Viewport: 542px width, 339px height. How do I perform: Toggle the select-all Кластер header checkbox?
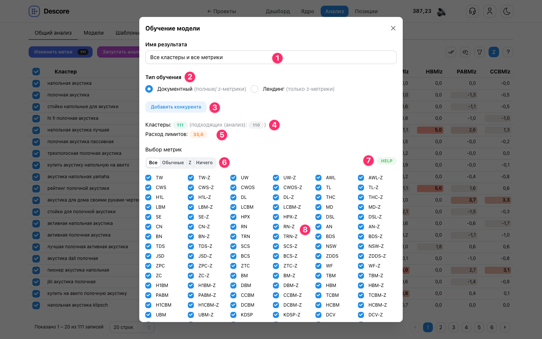pos(36,72)
